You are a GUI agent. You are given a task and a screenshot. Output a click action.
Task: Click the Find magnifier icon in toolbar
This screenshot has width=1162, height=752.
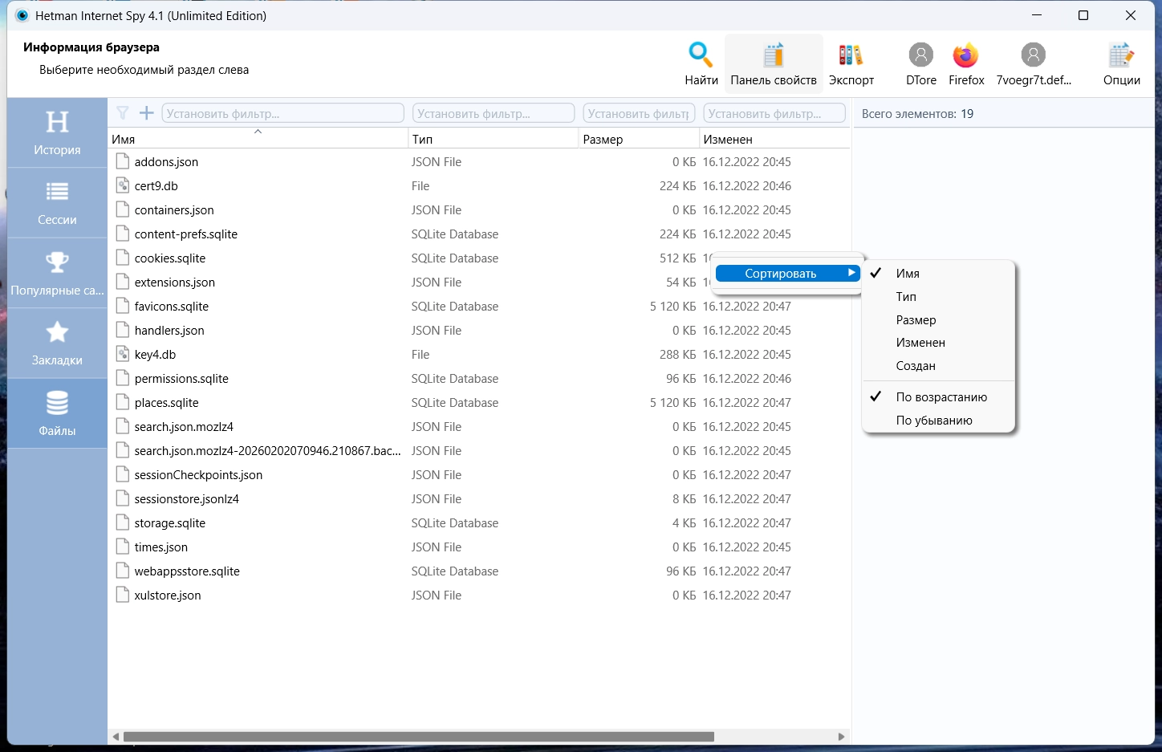701,55
